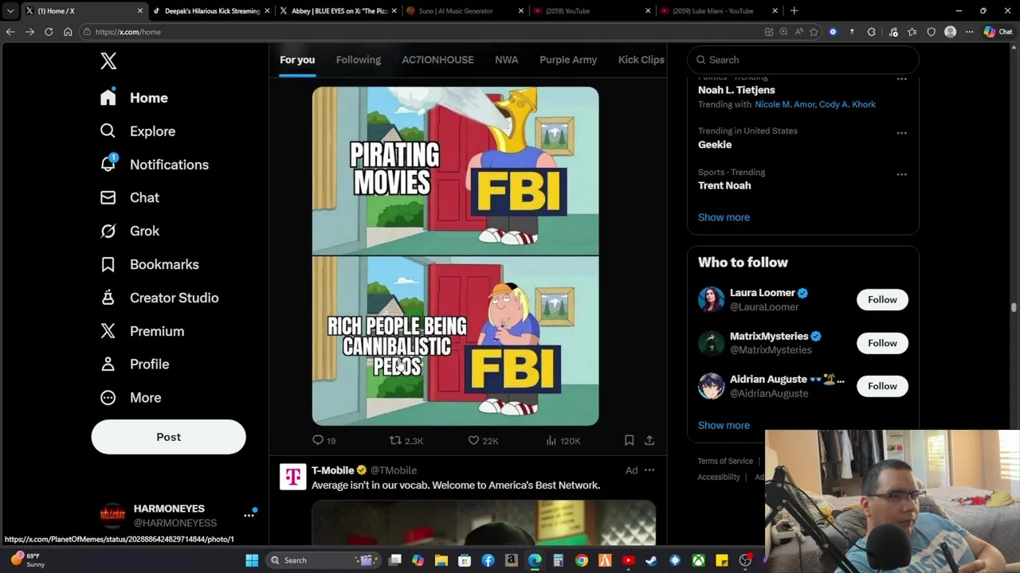Screen dimensions: 1020x573
Task: Add this page to favorites
Action: click(814, 32)
